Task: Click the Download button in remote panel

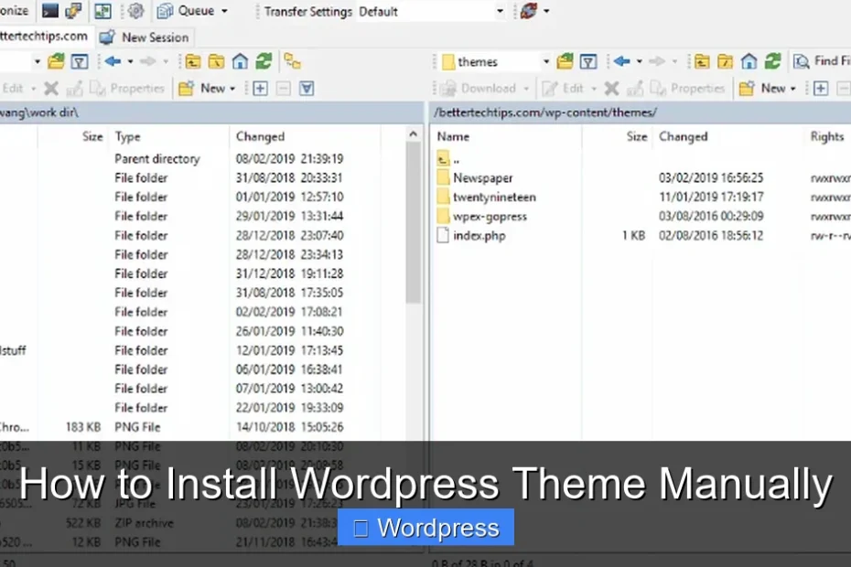Action: 479,88
